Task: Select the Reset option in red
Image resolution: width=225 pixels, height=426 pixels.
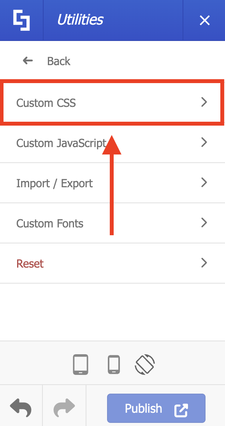Action: point(30,263)
